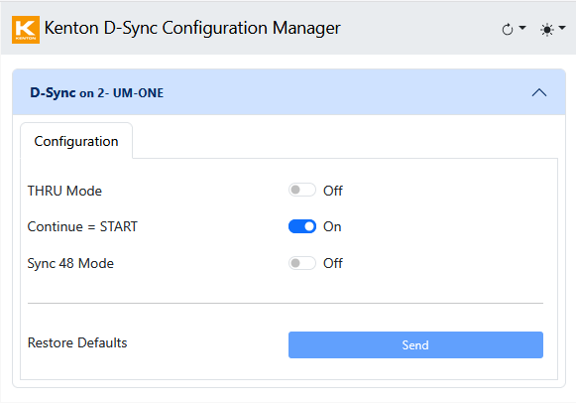
Task: Open the refresh dropdown in the header
Action: (x=514, y=29)
